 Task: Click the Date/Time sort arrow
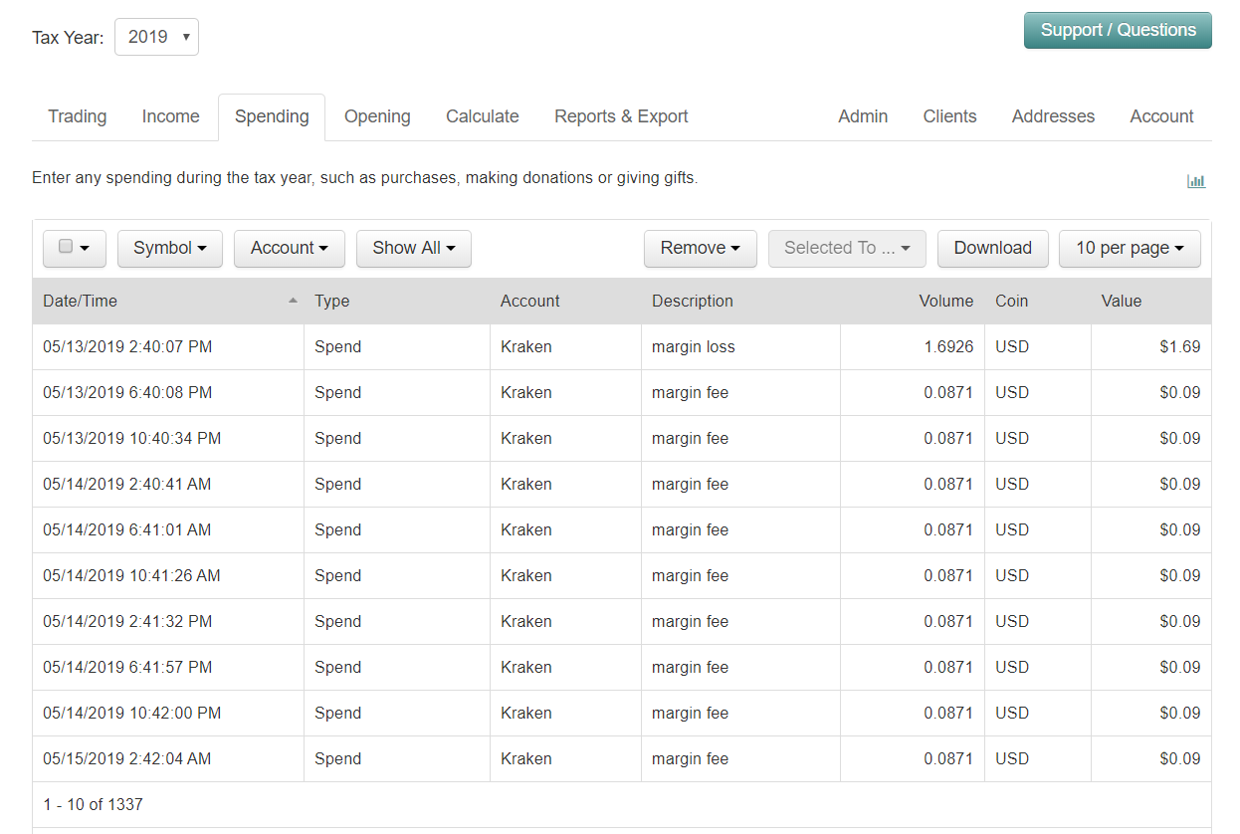point(293,301)
